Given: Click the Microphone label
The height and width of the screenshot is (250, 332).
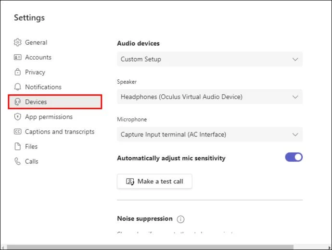Looking at the screenshot, I should coord(132,119).
